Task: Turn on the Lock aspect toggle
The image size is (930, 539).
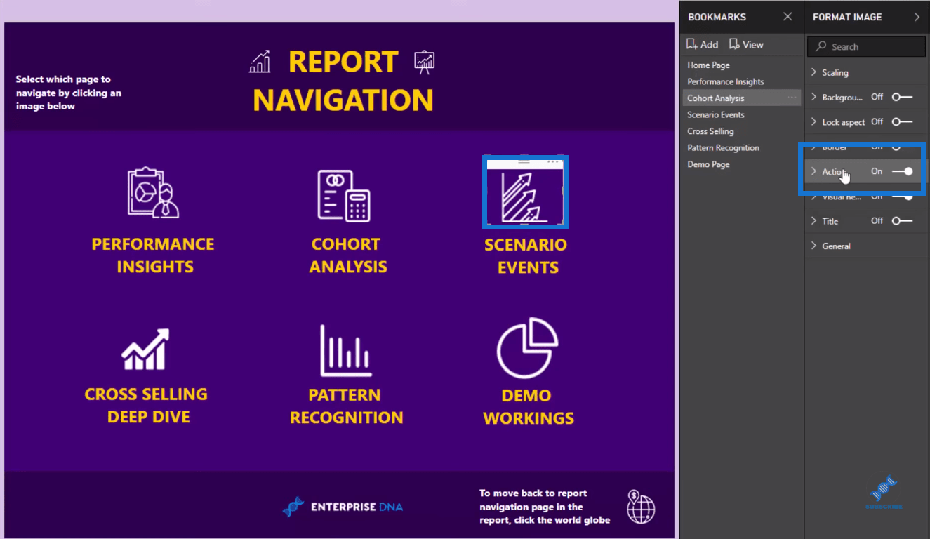Action: [x=902, y=121]
